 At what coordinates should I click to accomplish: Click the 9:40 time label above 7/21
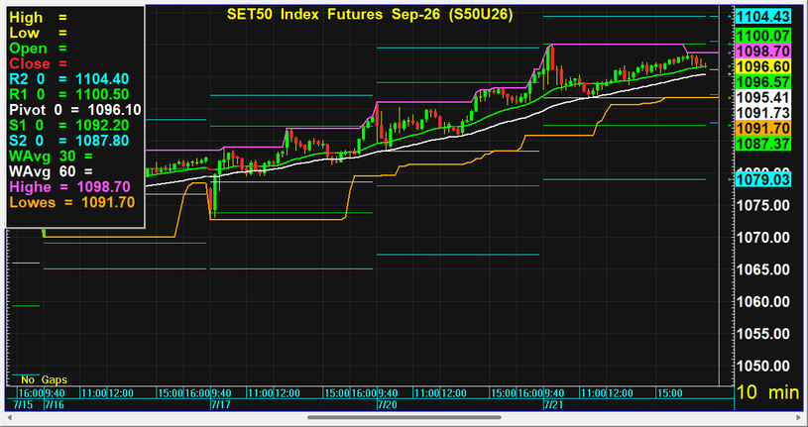coord(555,393)
